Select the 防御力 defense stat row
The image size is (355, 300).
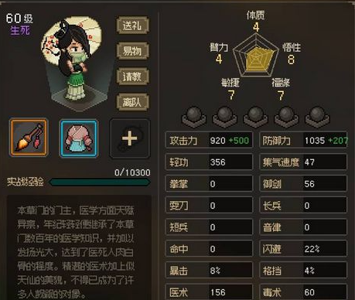pos(303,140)
